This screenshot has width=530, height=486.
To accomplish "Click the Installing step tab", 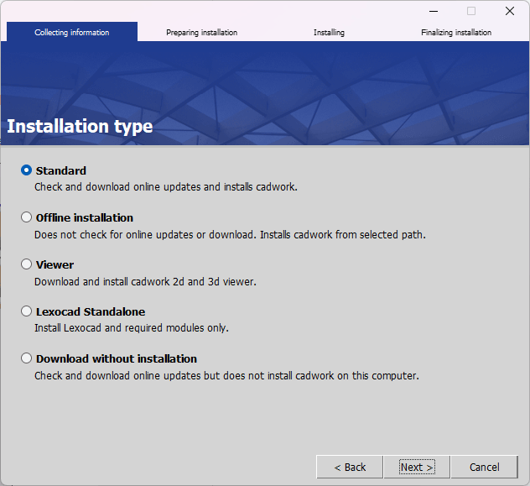I will pos(329,33).
